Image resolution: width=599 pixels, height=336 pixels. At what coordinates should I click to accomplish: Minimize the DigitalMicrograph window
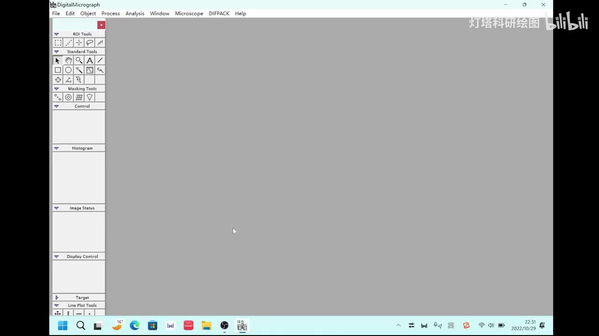coord(505,5)
